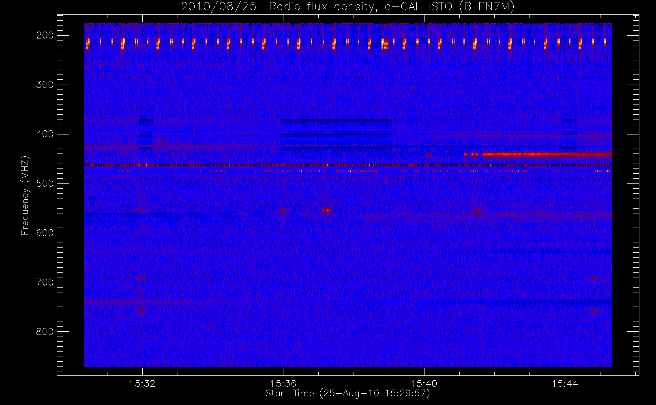The image size is (656, 405).
Task: Click the 15:40 time tick label
Action: [x=424, y=384]
